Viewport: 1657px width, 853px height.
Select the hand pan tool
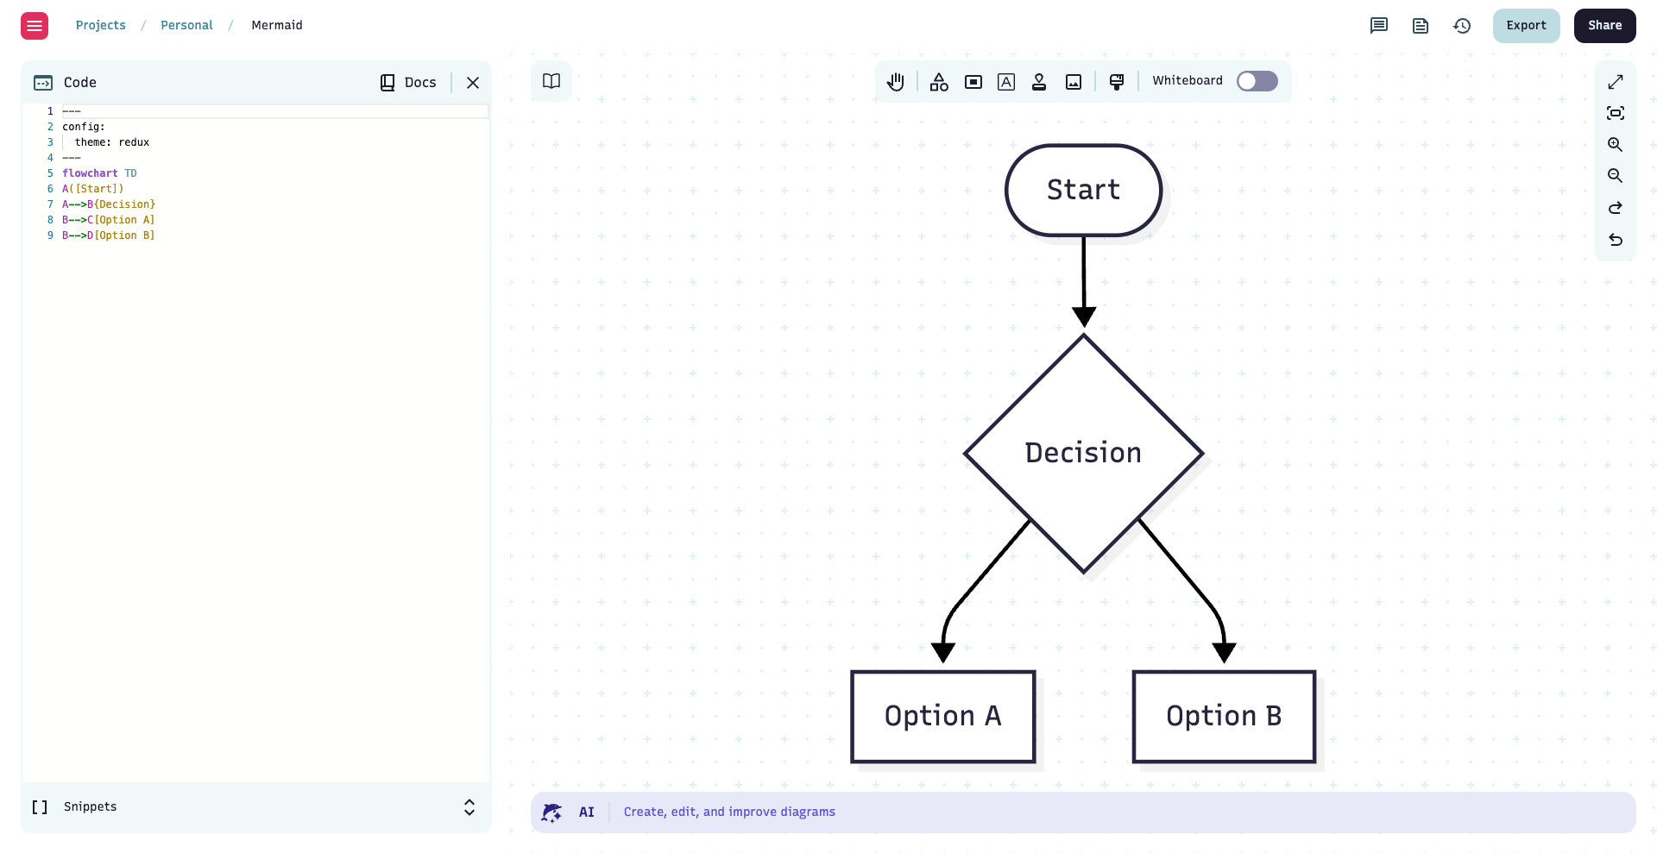tap(896, 82)
